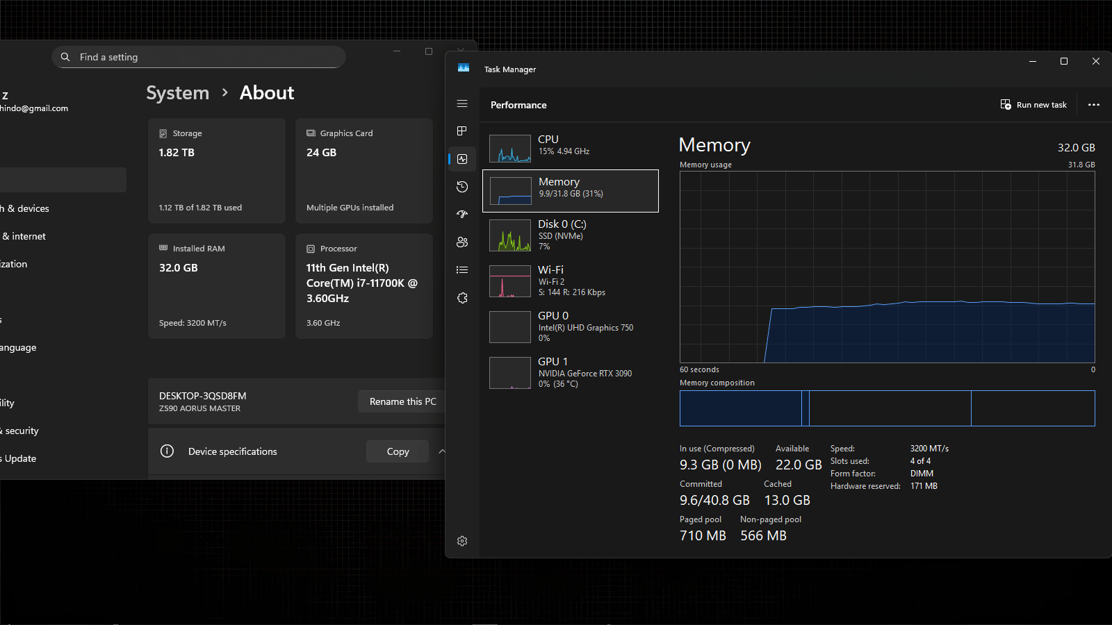Open Details page in Task Manager
The image size is (1112, 625).
pyautogui.click(x=462, y=270)
